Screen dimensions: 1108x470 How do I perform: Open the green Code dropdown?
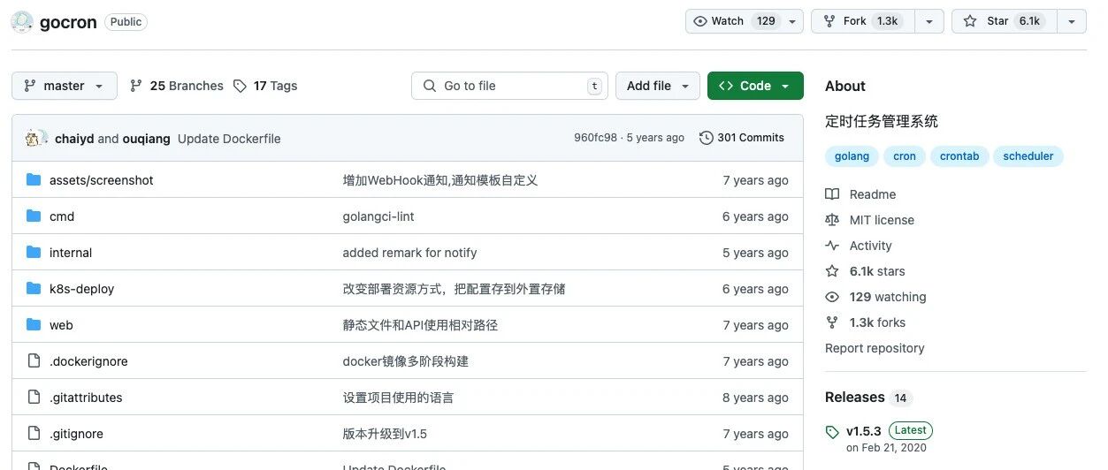point(755,86)
